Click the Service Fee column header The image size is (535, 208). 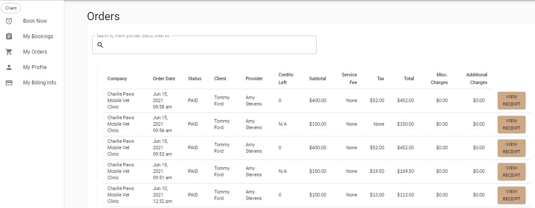349,78
